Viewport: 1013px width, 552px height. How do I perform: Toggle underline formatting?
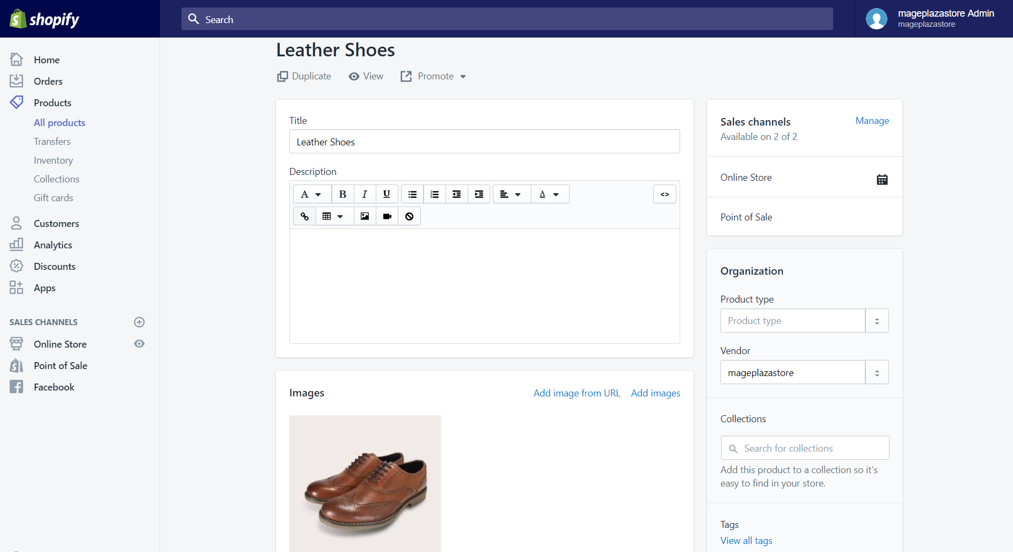tap(387, 194)
